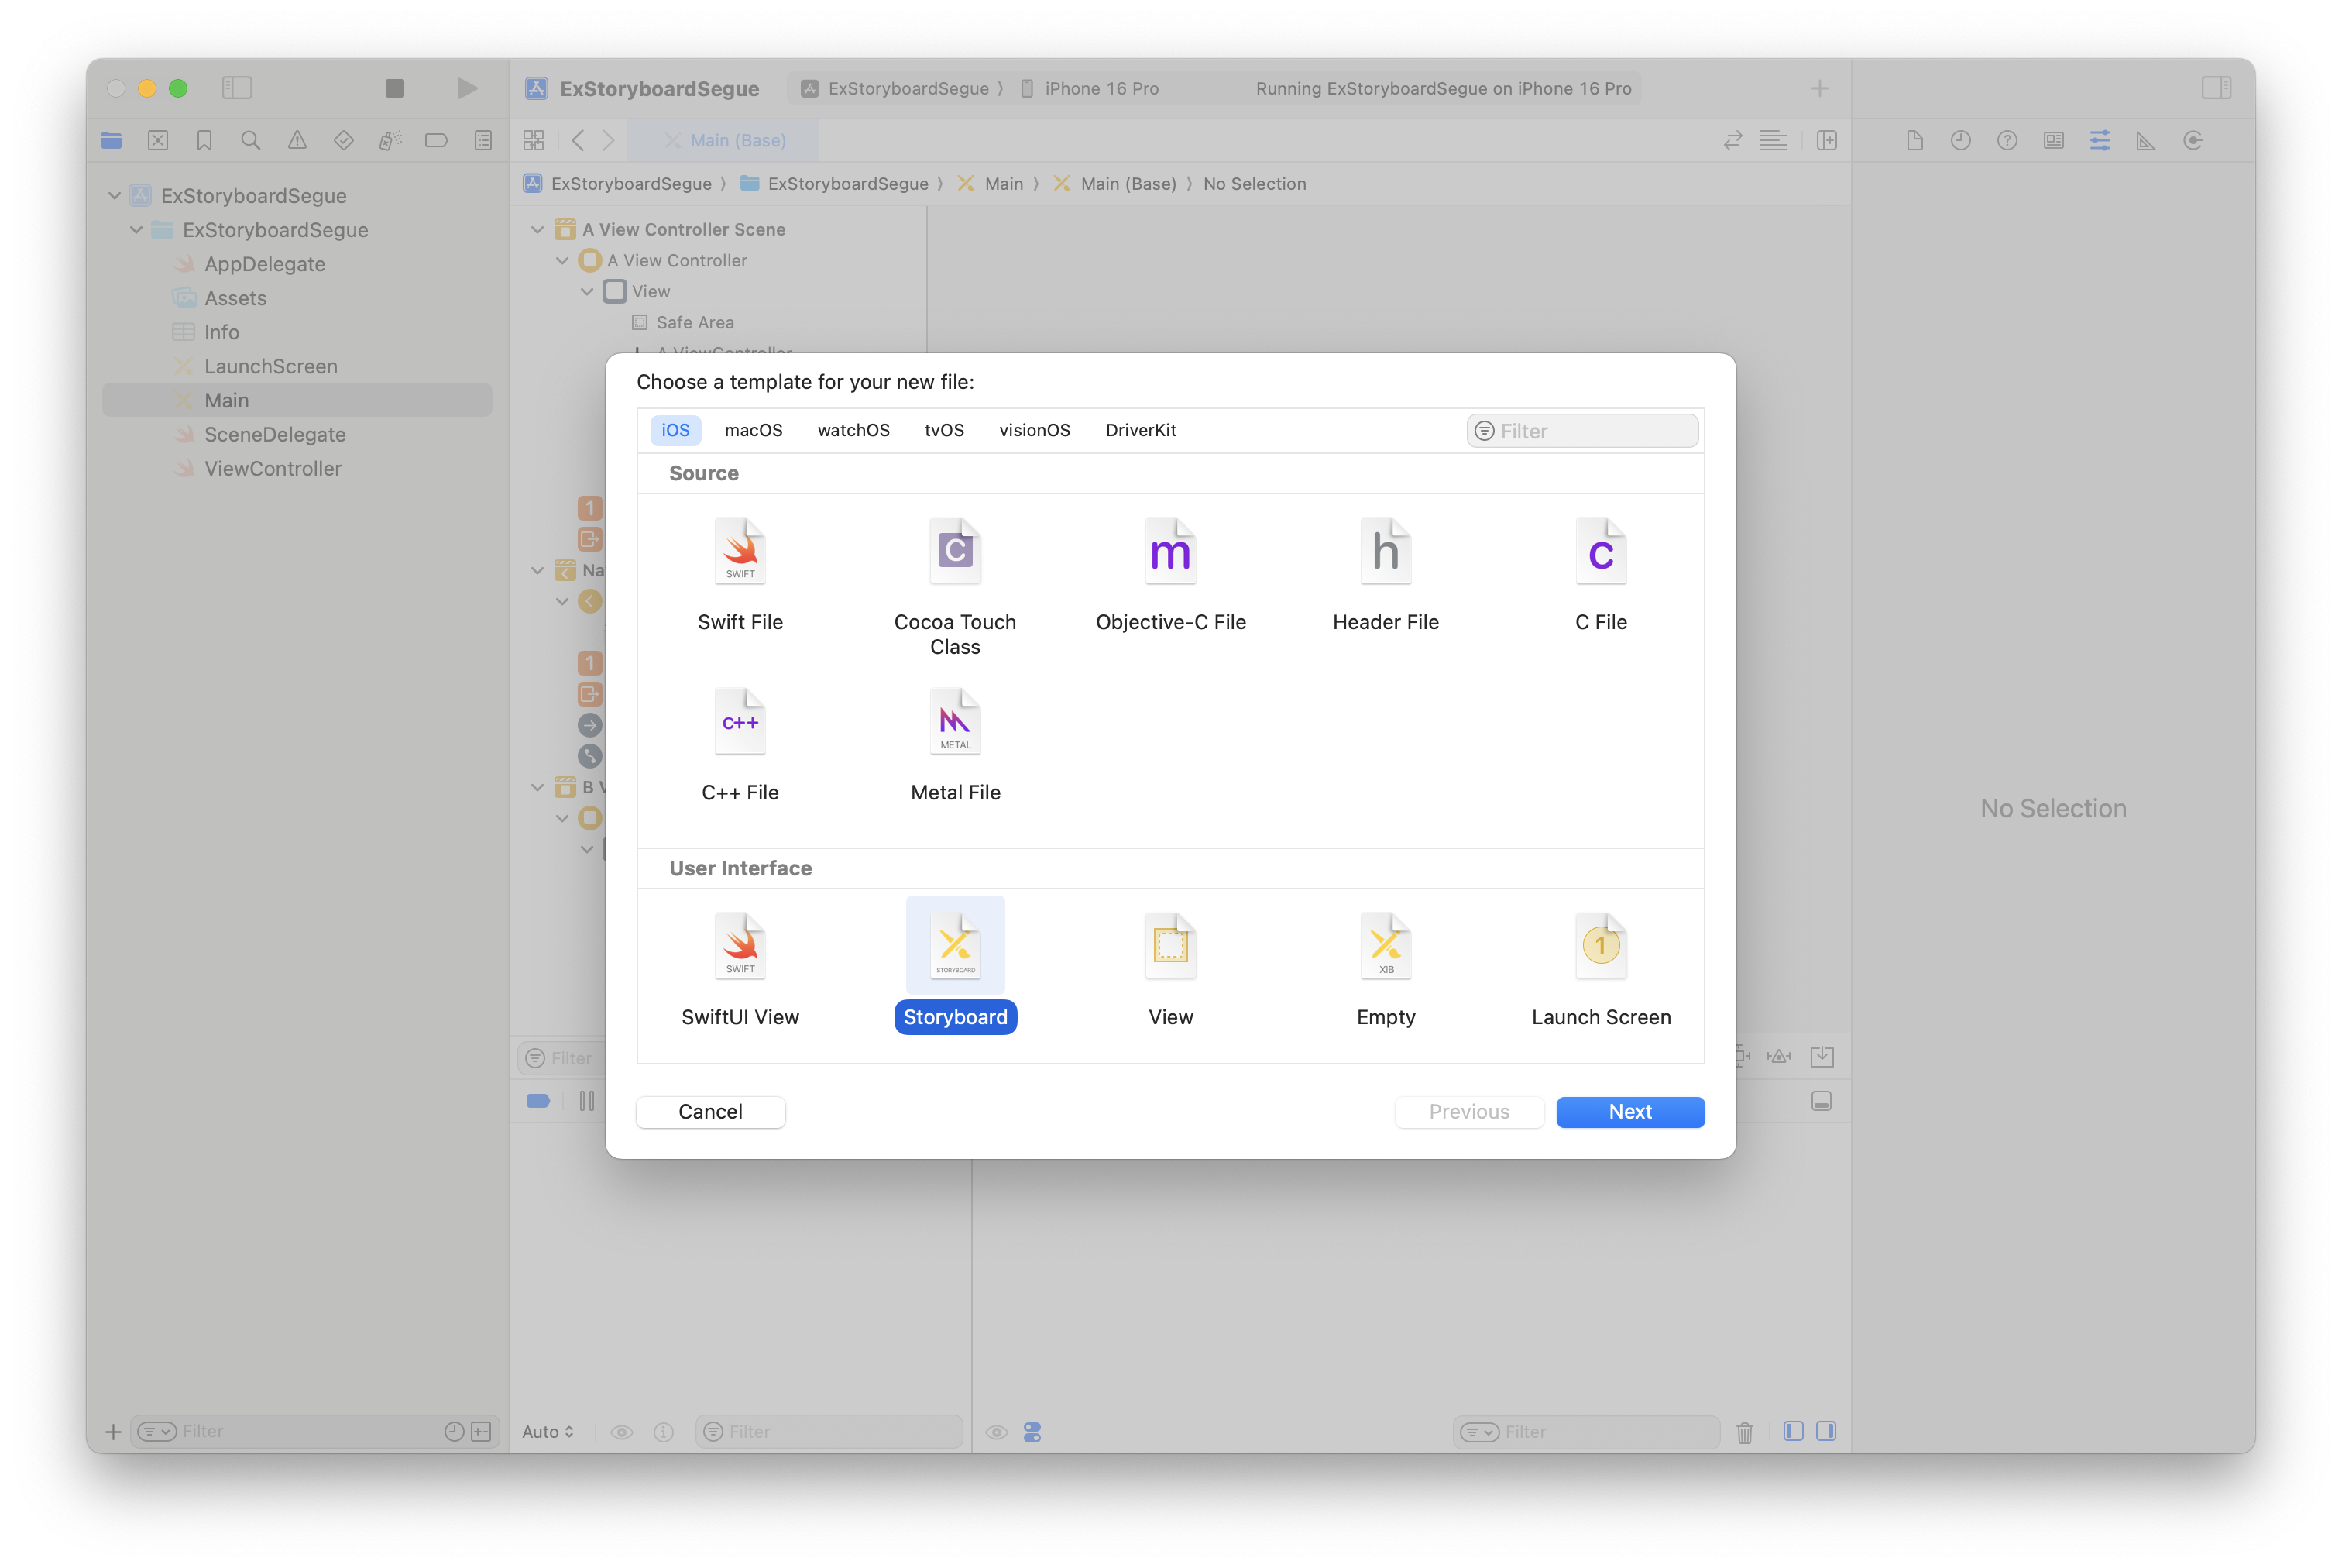Open the source control navigator
This screenshot has height=1568, width=2342.
point(158,141)
